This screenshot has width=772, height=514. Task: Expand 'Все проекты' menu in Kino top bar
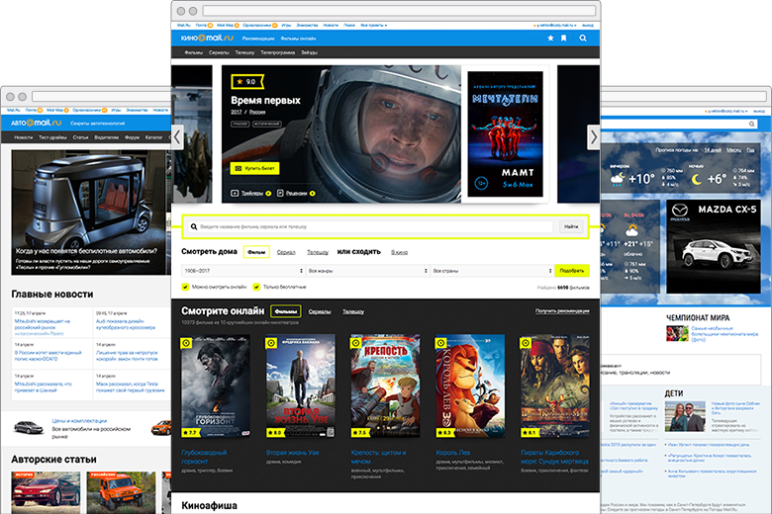point(374,25)
